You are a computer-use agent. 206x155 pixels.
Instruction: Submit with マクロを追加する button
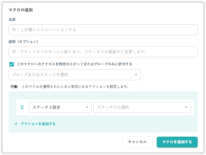[x=177, y=142]
